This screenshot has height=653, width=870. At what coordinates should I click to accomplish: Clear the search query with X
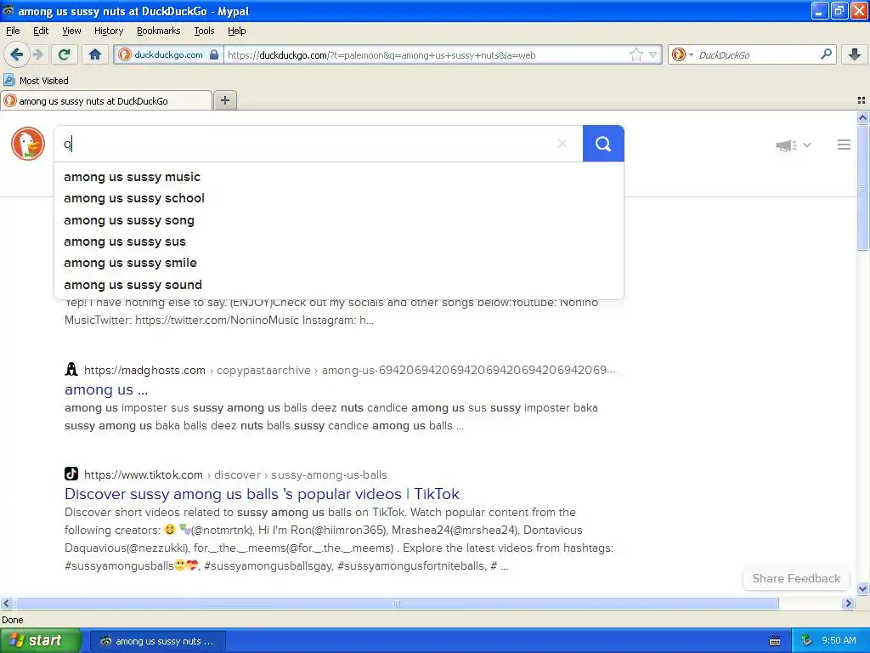[562, 144]
